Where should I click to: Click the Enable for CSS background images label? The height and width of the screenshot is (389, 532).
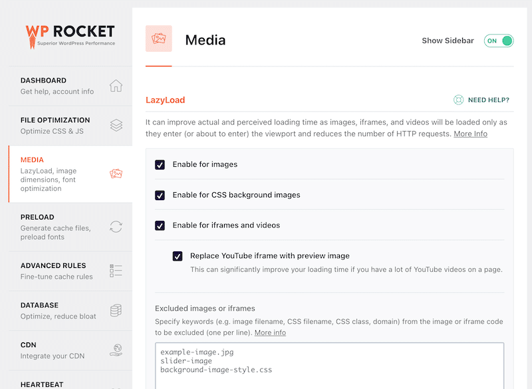[x=236, y=195]
